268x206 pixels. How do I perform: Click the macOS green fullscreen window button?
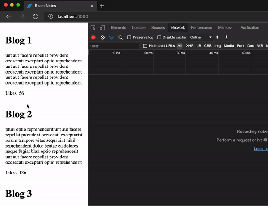pos(18,5)
